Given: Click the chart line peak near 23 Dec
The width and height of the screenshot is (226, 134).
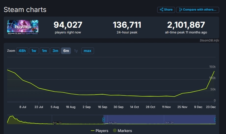Looking at the screenshot, I should click(214, 71).
